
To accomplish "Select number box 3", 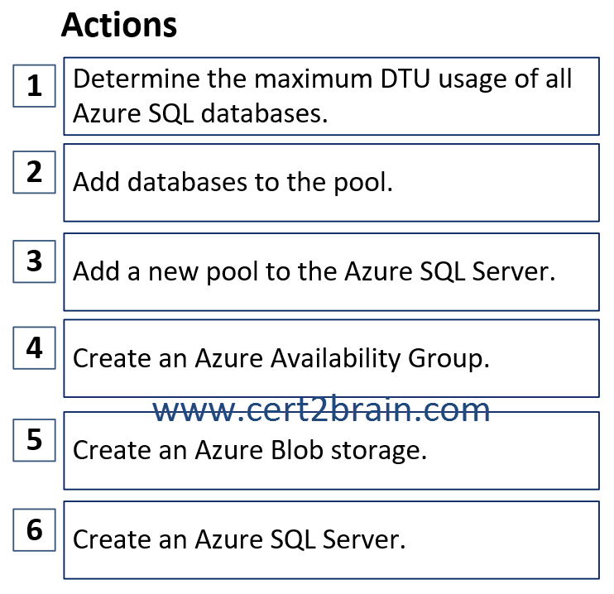I will [x=34, y=261].
